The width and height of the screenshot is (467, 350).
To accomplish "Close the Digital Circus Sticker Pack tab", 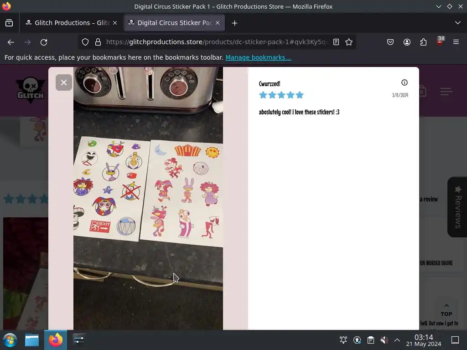I will click(x=218, y=23).
